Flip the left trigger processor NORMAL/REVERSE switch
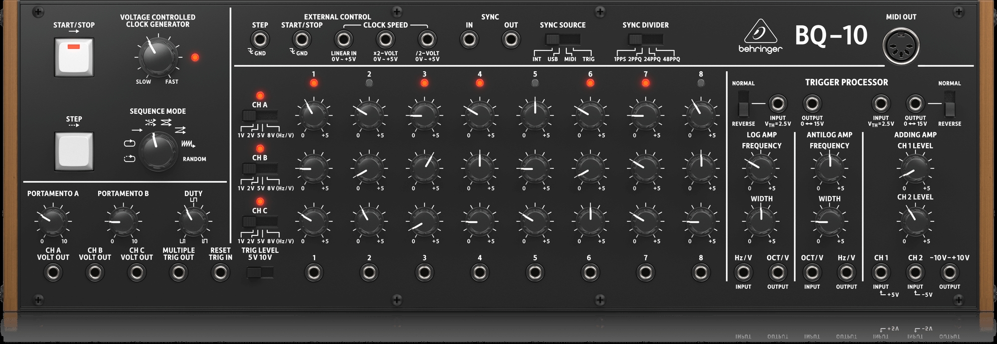This screenshot has width=997, height=344. point(743,104)
